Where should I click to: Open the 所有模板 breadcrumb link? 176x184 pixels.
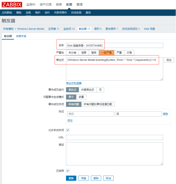(x=8, y=29)
